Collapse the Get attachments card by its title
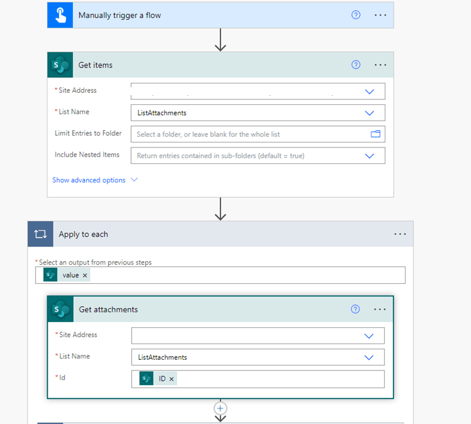Image resolution: width=471 pixels, height=424 pixels. point(108,310)
